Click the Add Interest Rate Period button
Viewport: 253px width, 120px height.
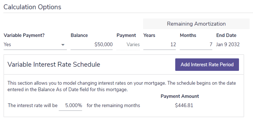[207, 64]
